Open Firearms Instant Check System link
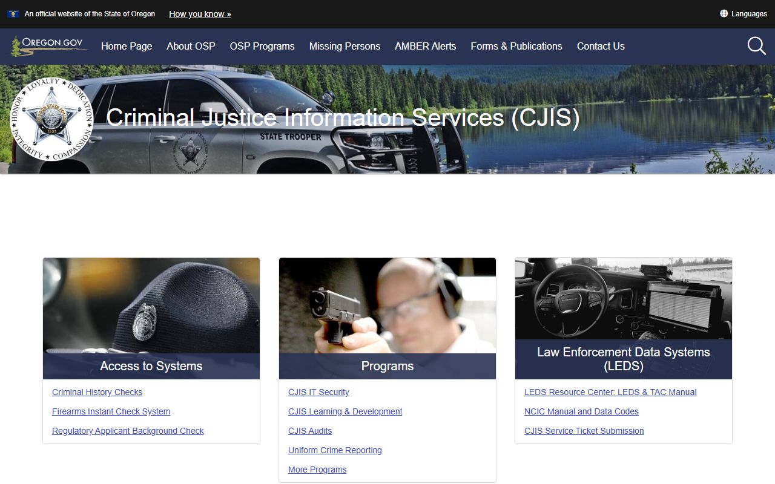This screenshot has width=775, height=484. click(x=111, y=411)
